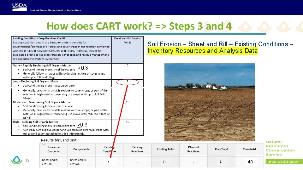
Task: Open the nrcs.usda.gov link
Action: click(x=284, y=161)
